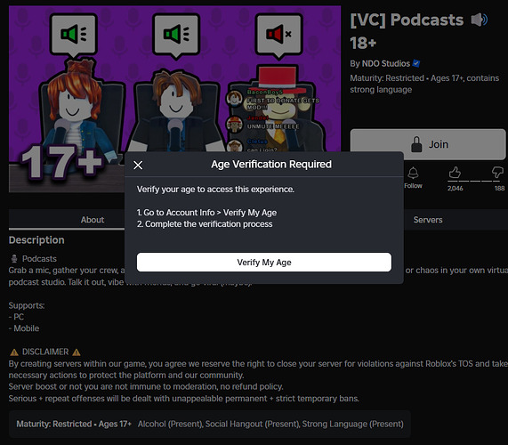This screenshot has height=445, width=508.
Task: Click the muted red speaker bubble in thumbnail
Action: point(279,36)
